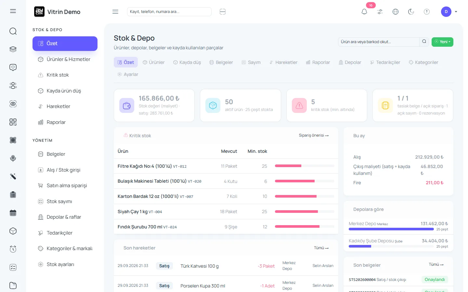Click the product search magnifier button
The height and width of the screenshot is (292, 468).
tap(424, 42)
